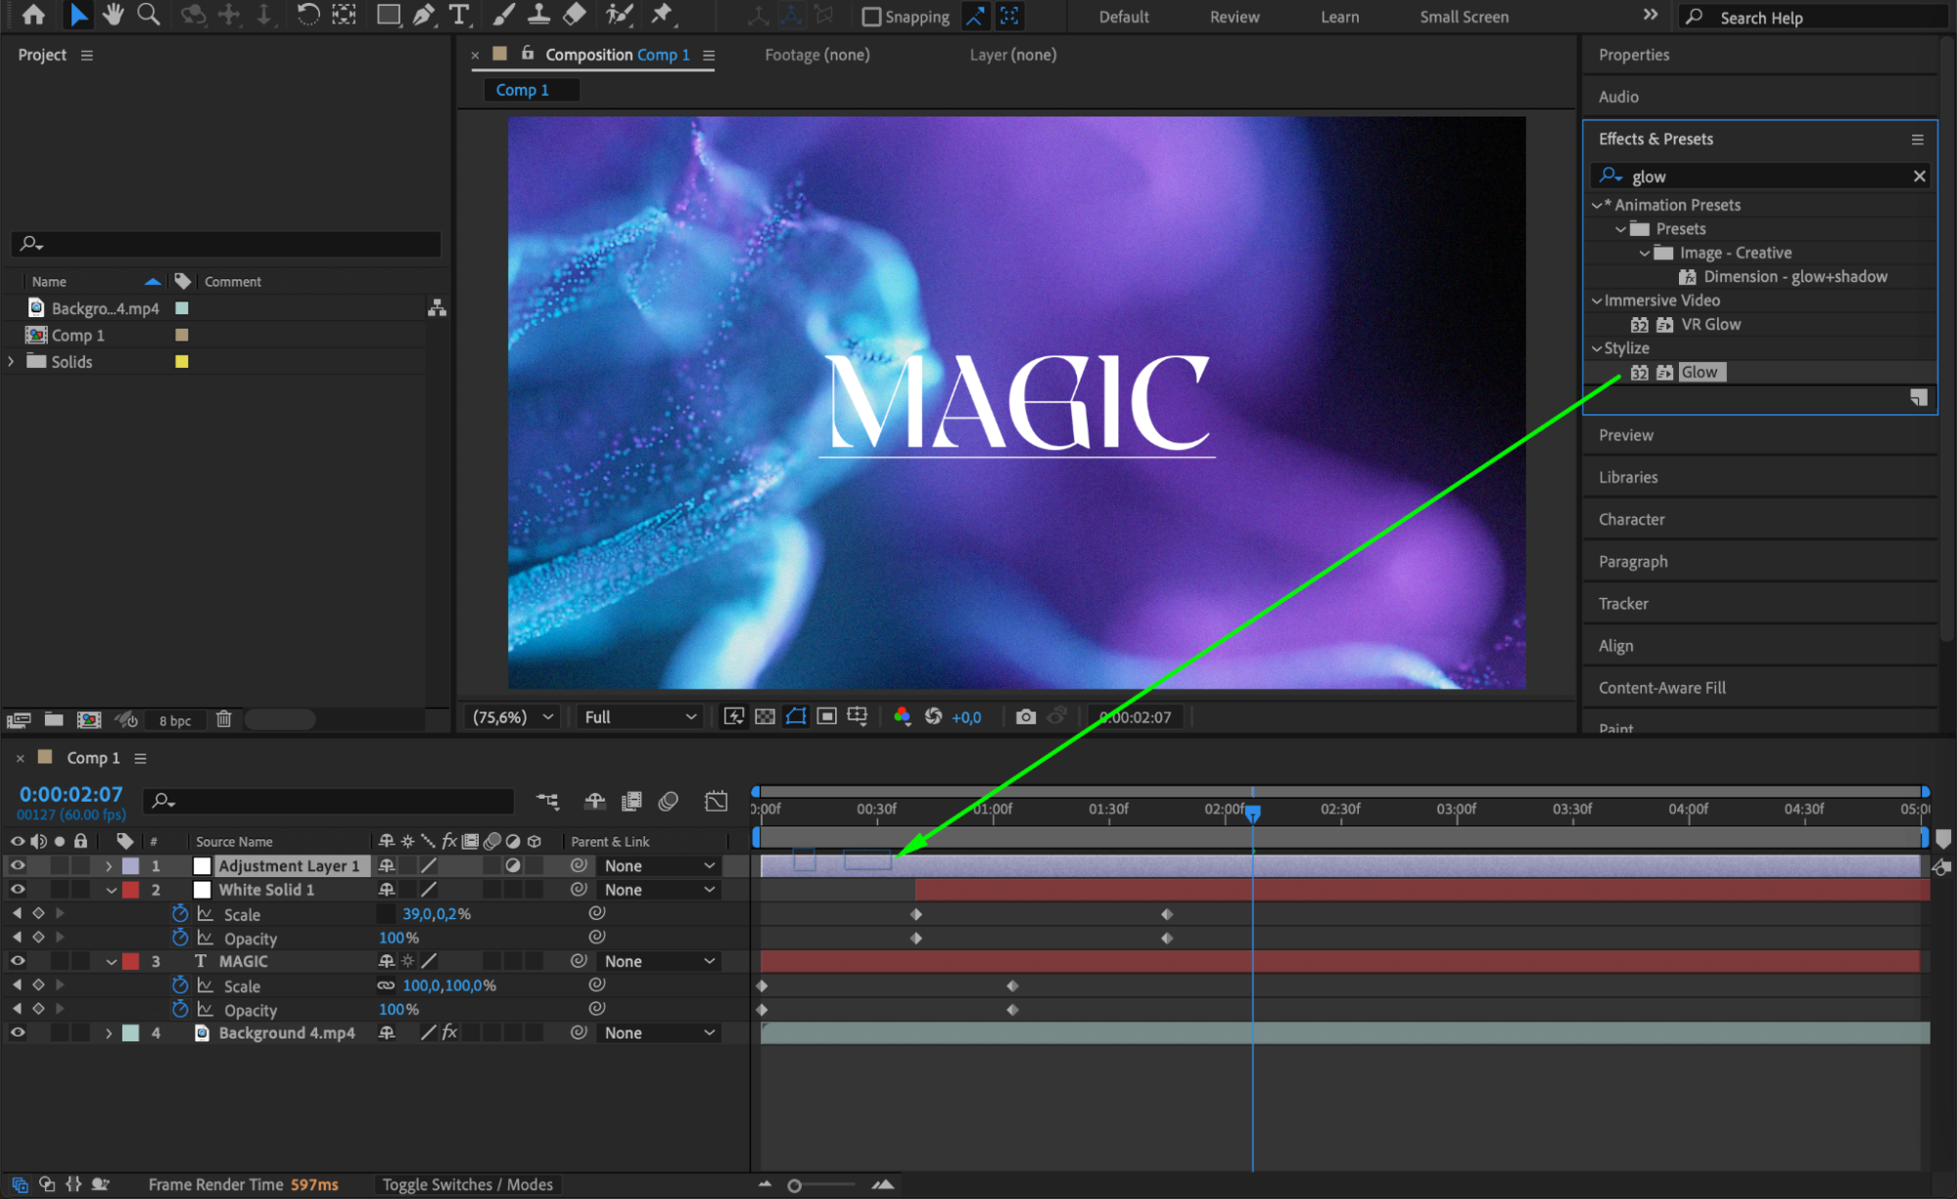Expand the Solids folder
This screenshot has height=1199, width=1957.
point(12,361)
